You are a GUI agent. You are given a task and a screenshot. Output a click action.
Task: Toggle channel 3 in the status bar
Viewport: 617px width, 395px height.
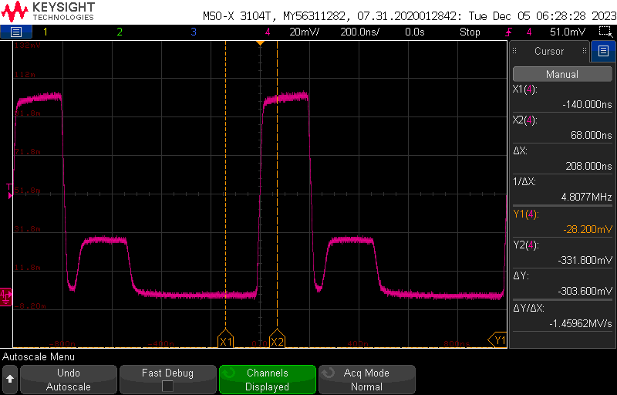[x=193, y=32]
